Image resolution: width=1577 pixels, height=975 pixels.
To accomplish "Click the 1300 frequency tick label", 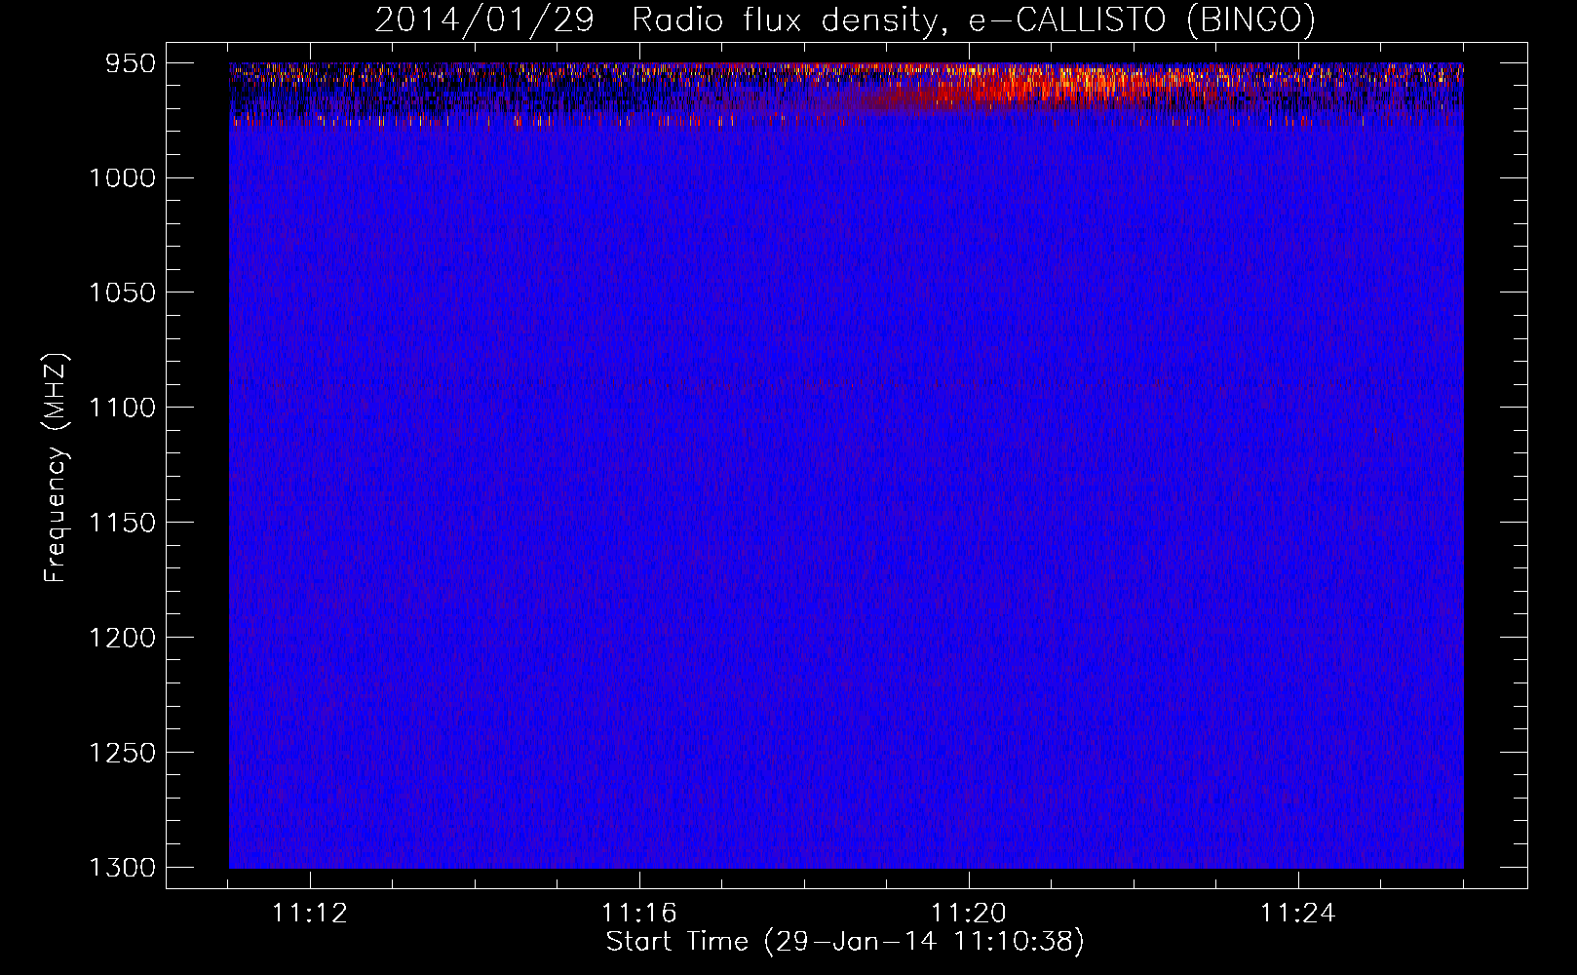I will click(122, 868).
